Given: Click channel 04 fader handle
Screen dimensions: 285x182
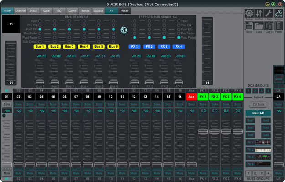Looking at the screenshot, I should (41, 165).
